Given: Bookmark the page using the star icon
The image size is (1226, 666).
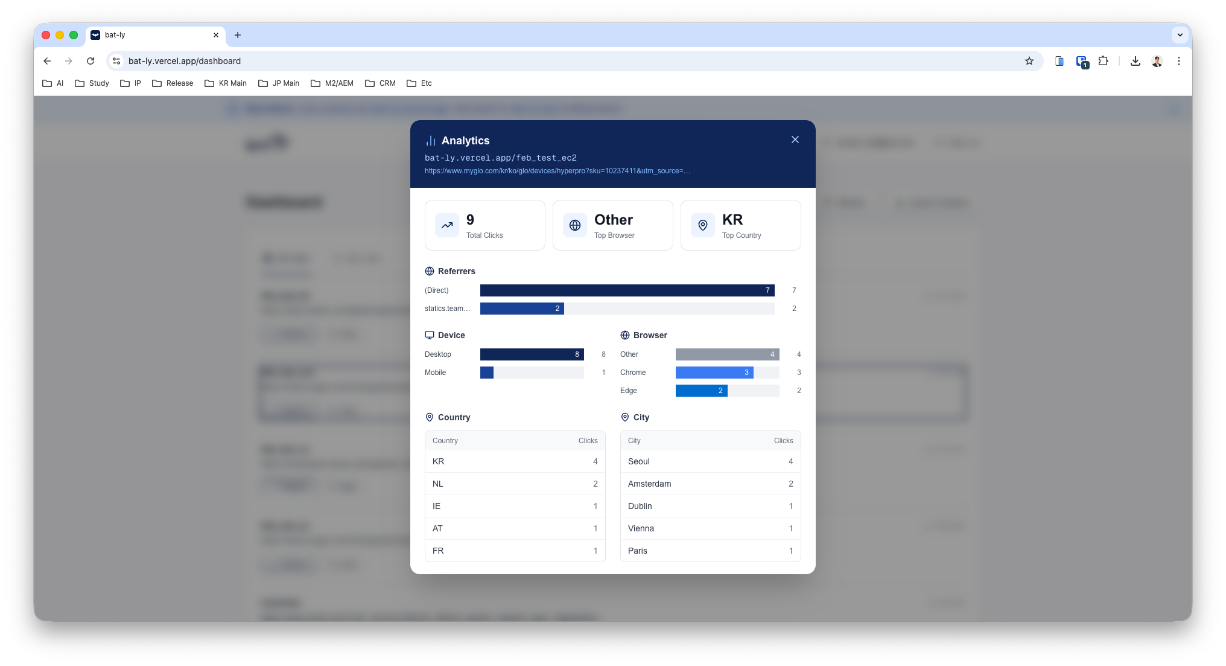Looking at the screenshot, I should click(x=1029, y=61).
